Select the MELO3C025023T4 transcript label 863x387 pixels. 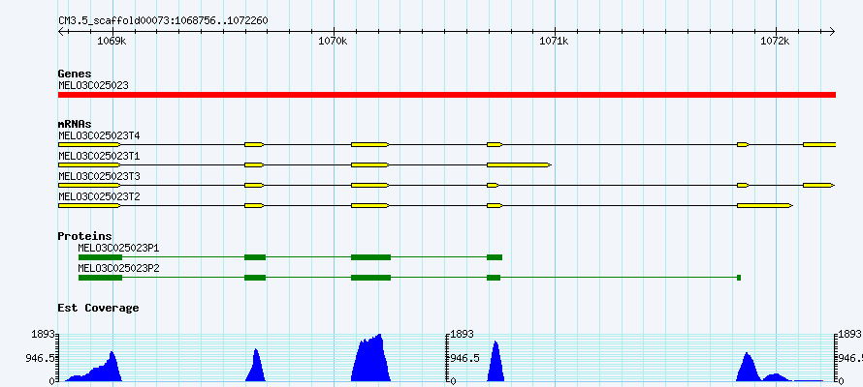coord(99,135)
